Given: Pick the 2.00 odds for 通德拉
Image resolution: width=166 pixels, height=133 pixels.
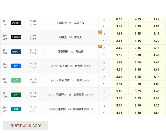Looking at the screenshot, I should pyautogui.click(x=119, y=106).
